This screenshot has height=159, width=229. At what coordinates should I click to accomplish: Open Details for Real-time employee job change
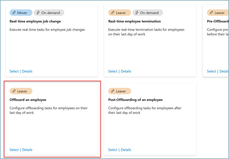click(x=27, y=71)
